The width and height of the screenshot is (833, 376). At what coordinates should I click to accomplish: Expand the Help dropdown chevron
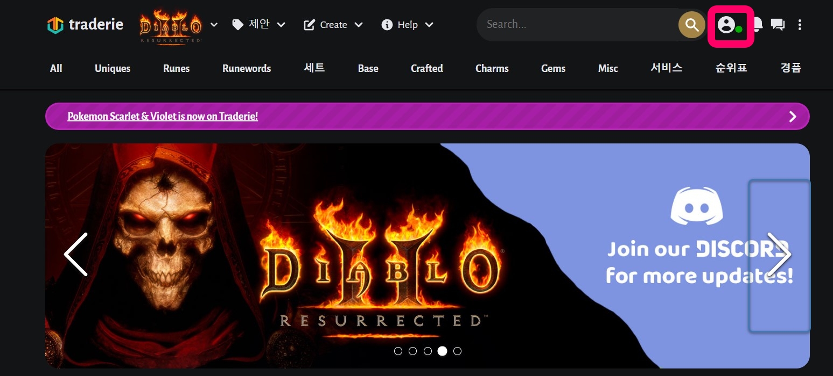click(x=429, y=25)
